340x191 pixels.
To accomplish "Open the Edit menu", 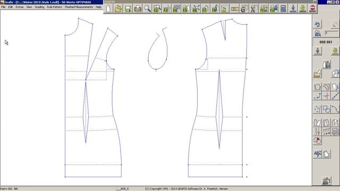I will [x=11, y=7].
